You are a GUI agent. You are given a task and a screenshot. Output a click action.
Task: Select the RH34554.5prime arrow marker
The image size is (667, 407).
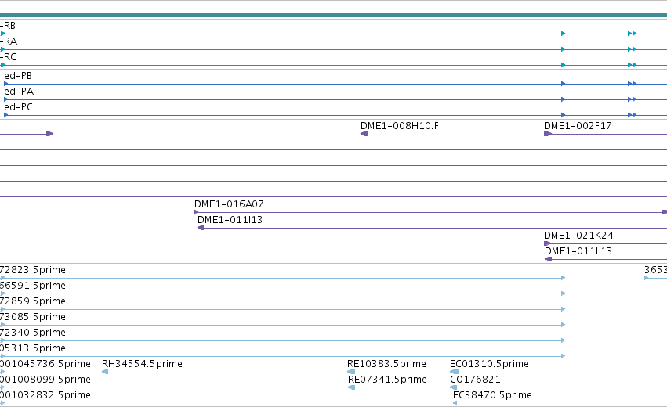tap(105, 372)
